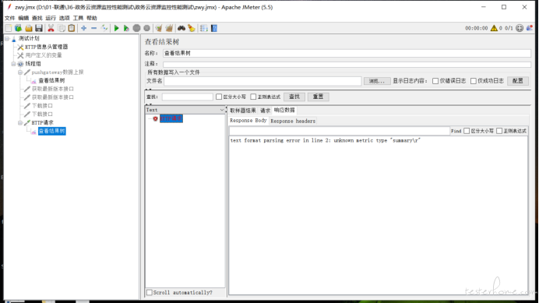This screenshot has width=539, height=303.
Task: Click the Shutdown toolbar icon
Action: pyautogui.click(x=146, y=28)
